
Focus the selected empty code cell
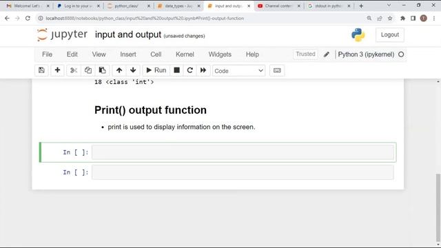[243, 152]
